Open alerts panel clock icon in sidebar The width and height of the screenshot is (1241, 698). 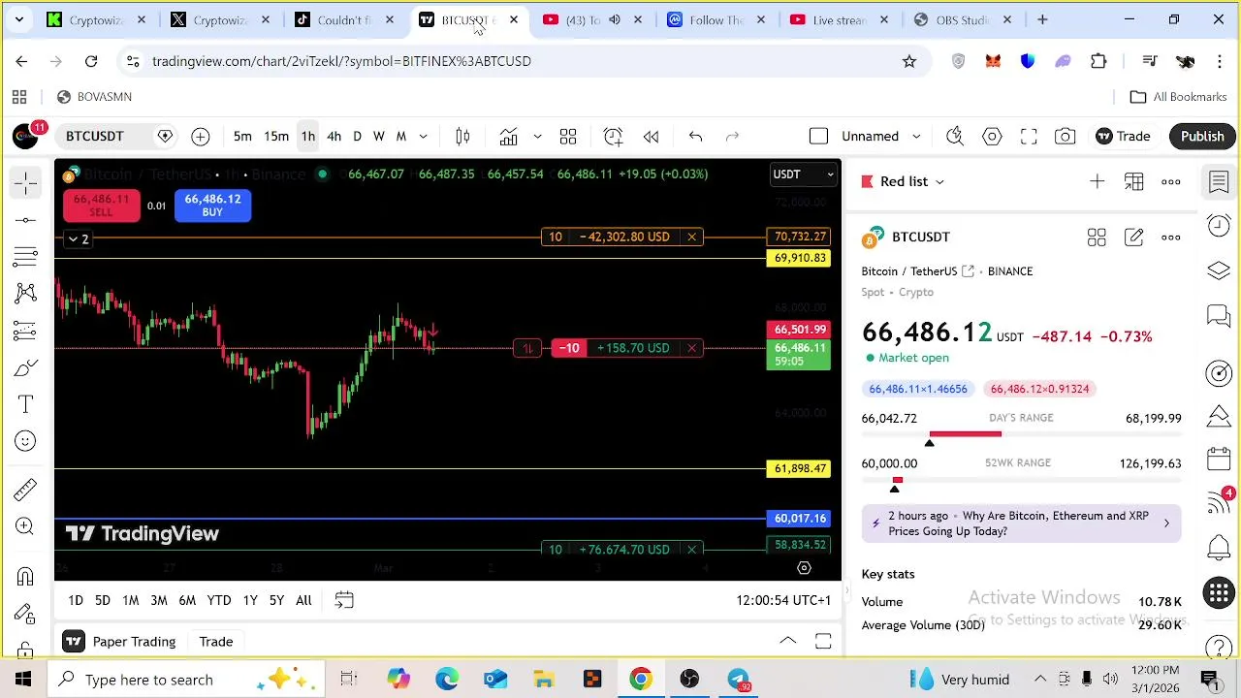[x=1219, y=226]
